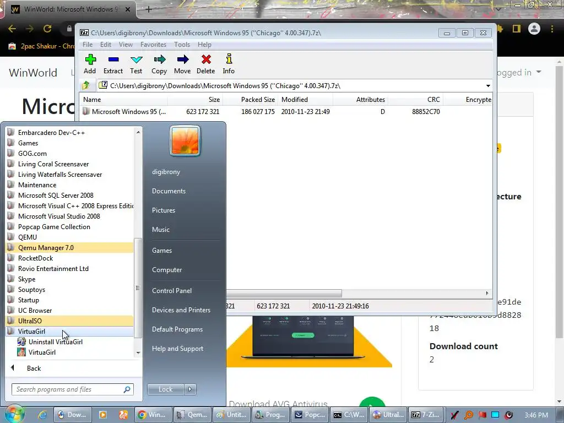564x423 pixels.
Task: Click right arrow of 7-Zip horizontal scrollbar
Action: [x=487, y=293]
